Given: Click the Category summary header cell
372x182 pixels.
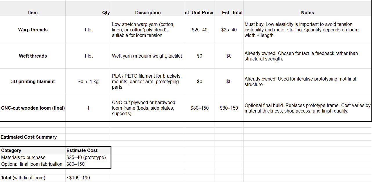Looking at the screenshot, I should coord(33,150).
